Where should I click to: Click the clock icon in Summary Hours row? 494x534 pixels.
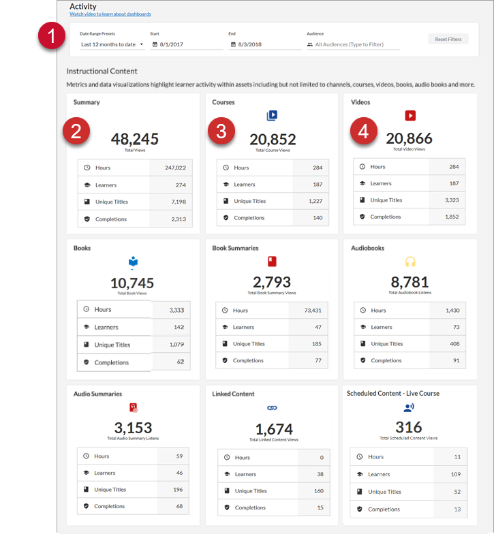pyautogui.click(x=87, y=168)
